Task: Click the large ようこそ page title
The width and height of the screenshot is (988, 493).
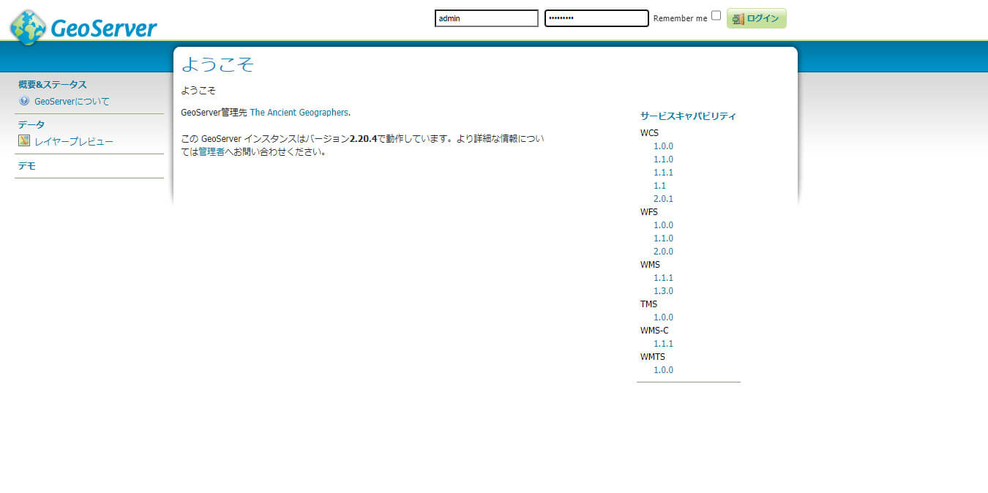Action: (x=217, y=64)
